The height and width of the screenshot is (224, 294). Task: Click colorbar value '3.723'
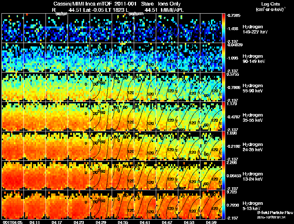tap(232, 192)
